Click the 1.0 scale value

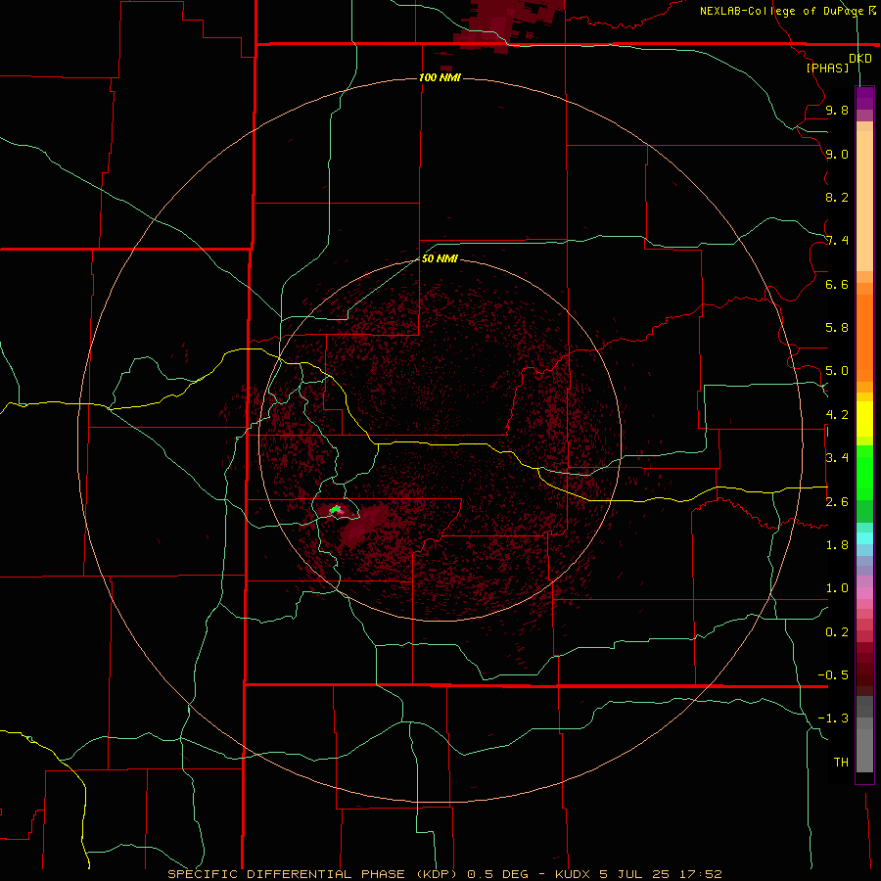(837, 588)
